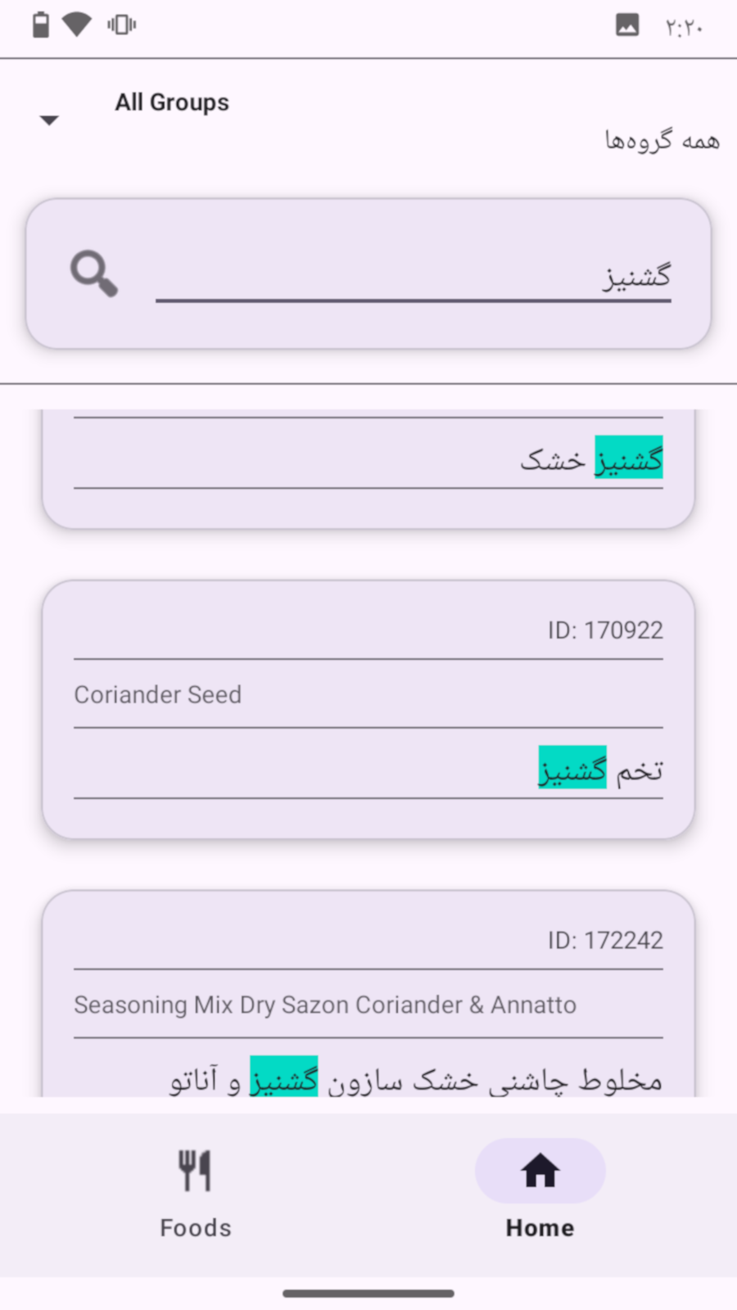Screen dimensions: 737x1310
Task: Select the ID: 172242 row
Action: pos(605,940)
